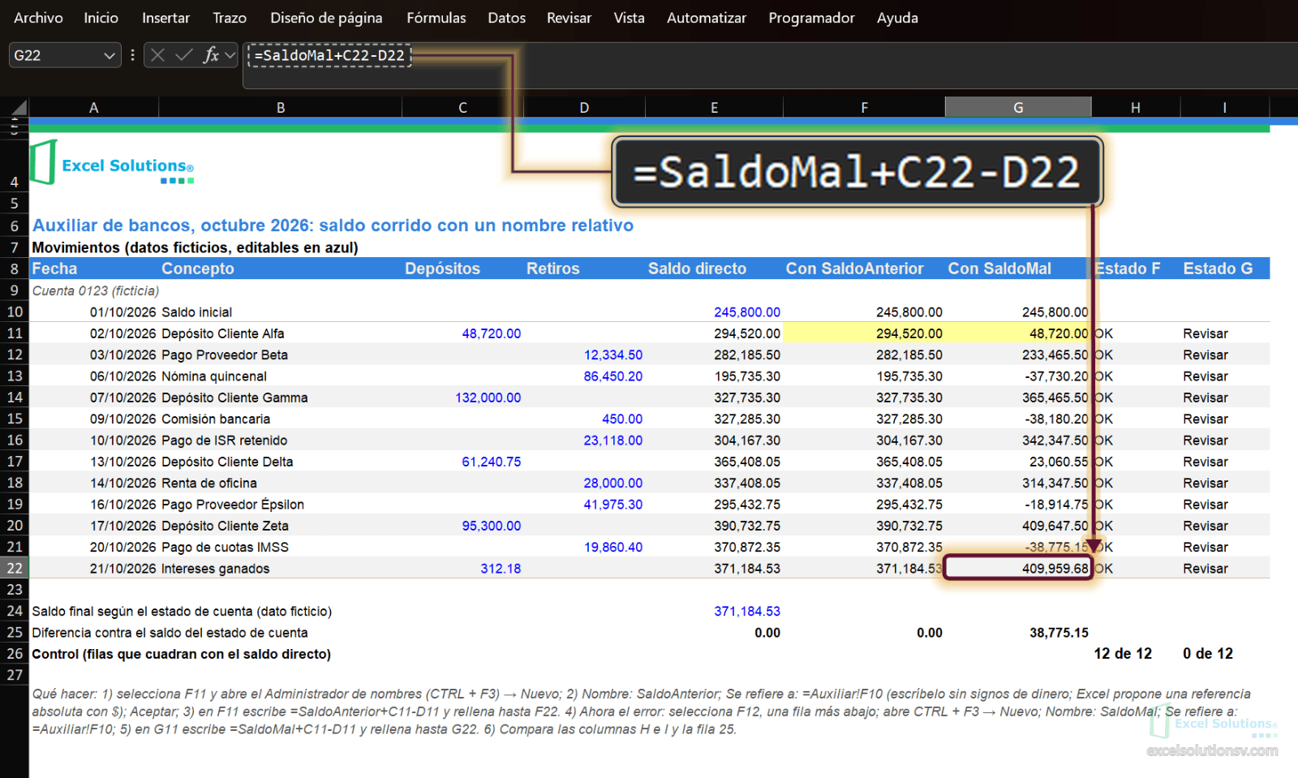
Task: Click the three-dot handle beside the Name Box
Action: tap(132, 55)
